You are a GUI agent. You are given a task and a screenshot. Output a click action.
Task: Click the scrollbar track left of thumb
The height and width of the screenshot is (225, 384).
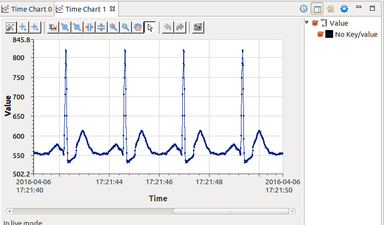(92, 211)
